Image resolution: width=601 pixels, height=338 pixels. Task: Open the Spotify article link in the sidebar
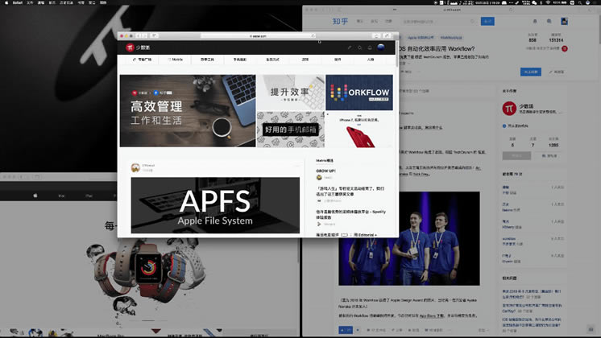point(350,214)
